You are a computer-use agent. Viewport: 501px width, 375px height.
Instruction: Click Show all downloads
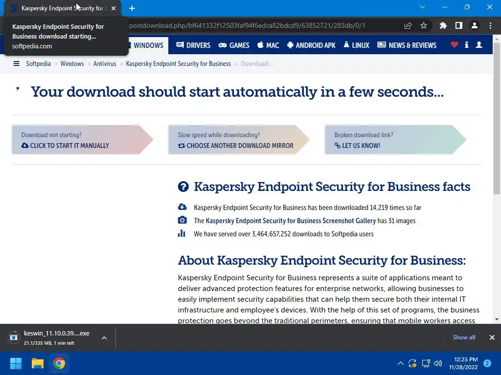(x=464, y=337)
